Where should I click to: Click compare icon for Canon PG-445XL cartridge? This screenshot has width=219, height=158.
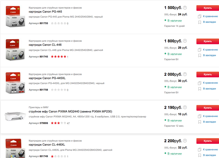coord(200,83)
